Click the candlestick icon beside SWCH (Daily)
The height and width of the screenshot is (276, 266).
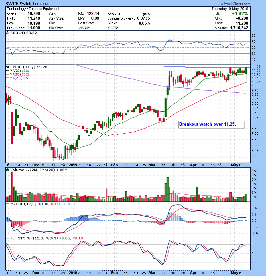pyautogui.click(x=8, y=67)
